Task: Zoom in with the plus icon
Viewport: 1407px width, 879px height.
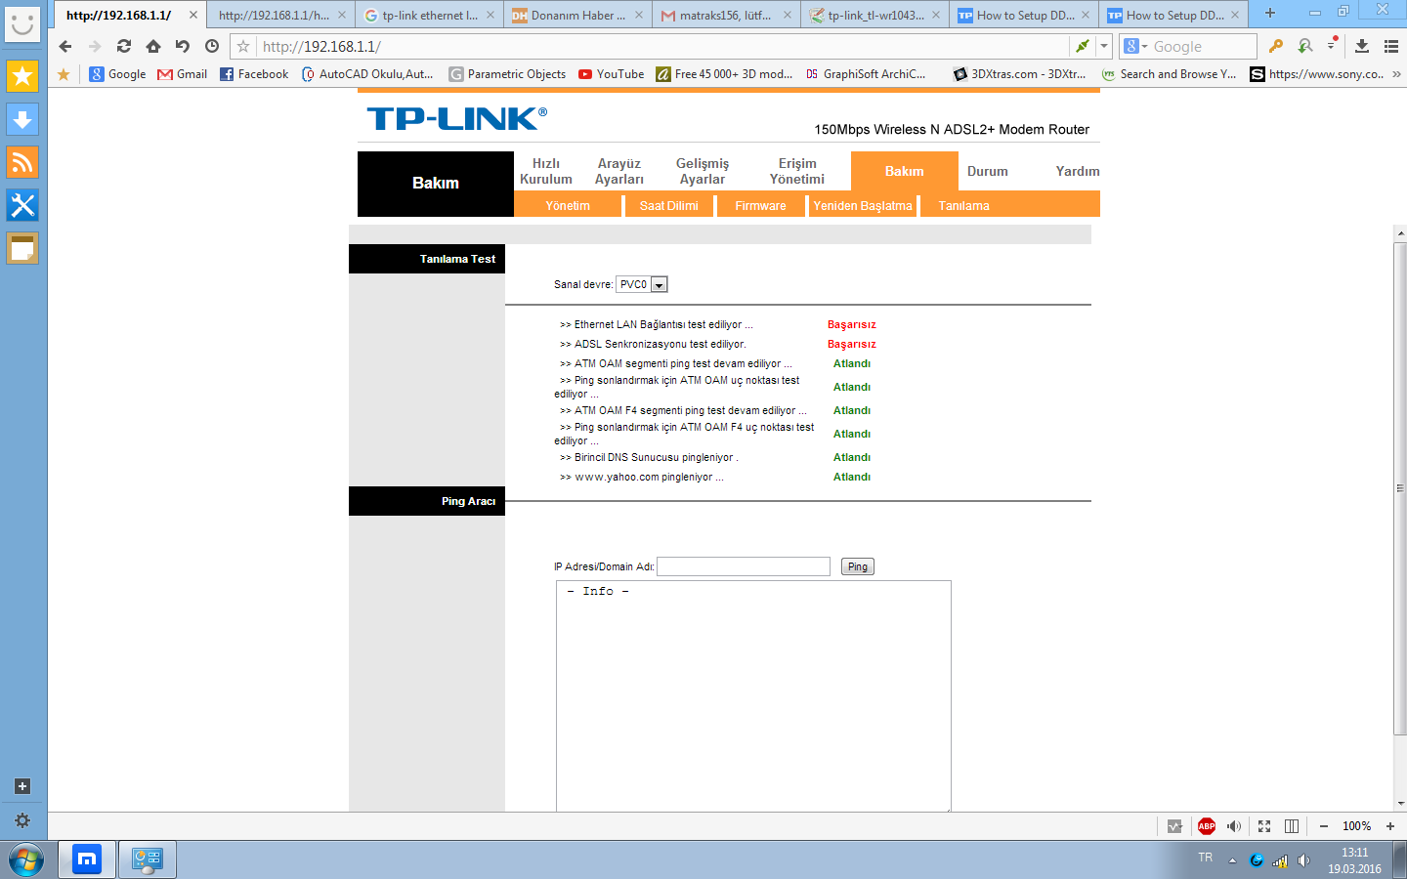Action: pos(1390,826)
